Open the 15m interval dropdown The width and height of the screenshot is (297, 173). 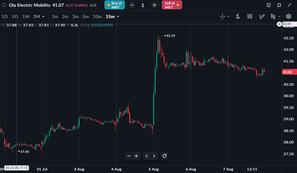112,17
